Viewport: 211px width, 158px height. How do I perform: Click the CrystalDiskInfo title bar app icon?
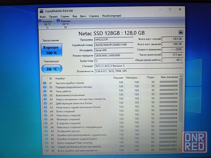point(42,11)
